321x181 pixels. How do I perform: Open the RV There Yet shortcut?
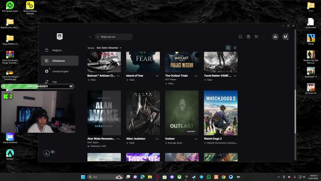[311, 89]
